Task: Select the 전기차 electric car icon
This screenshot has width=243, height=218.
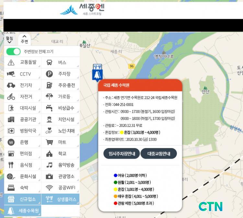Action: [11, 85]
